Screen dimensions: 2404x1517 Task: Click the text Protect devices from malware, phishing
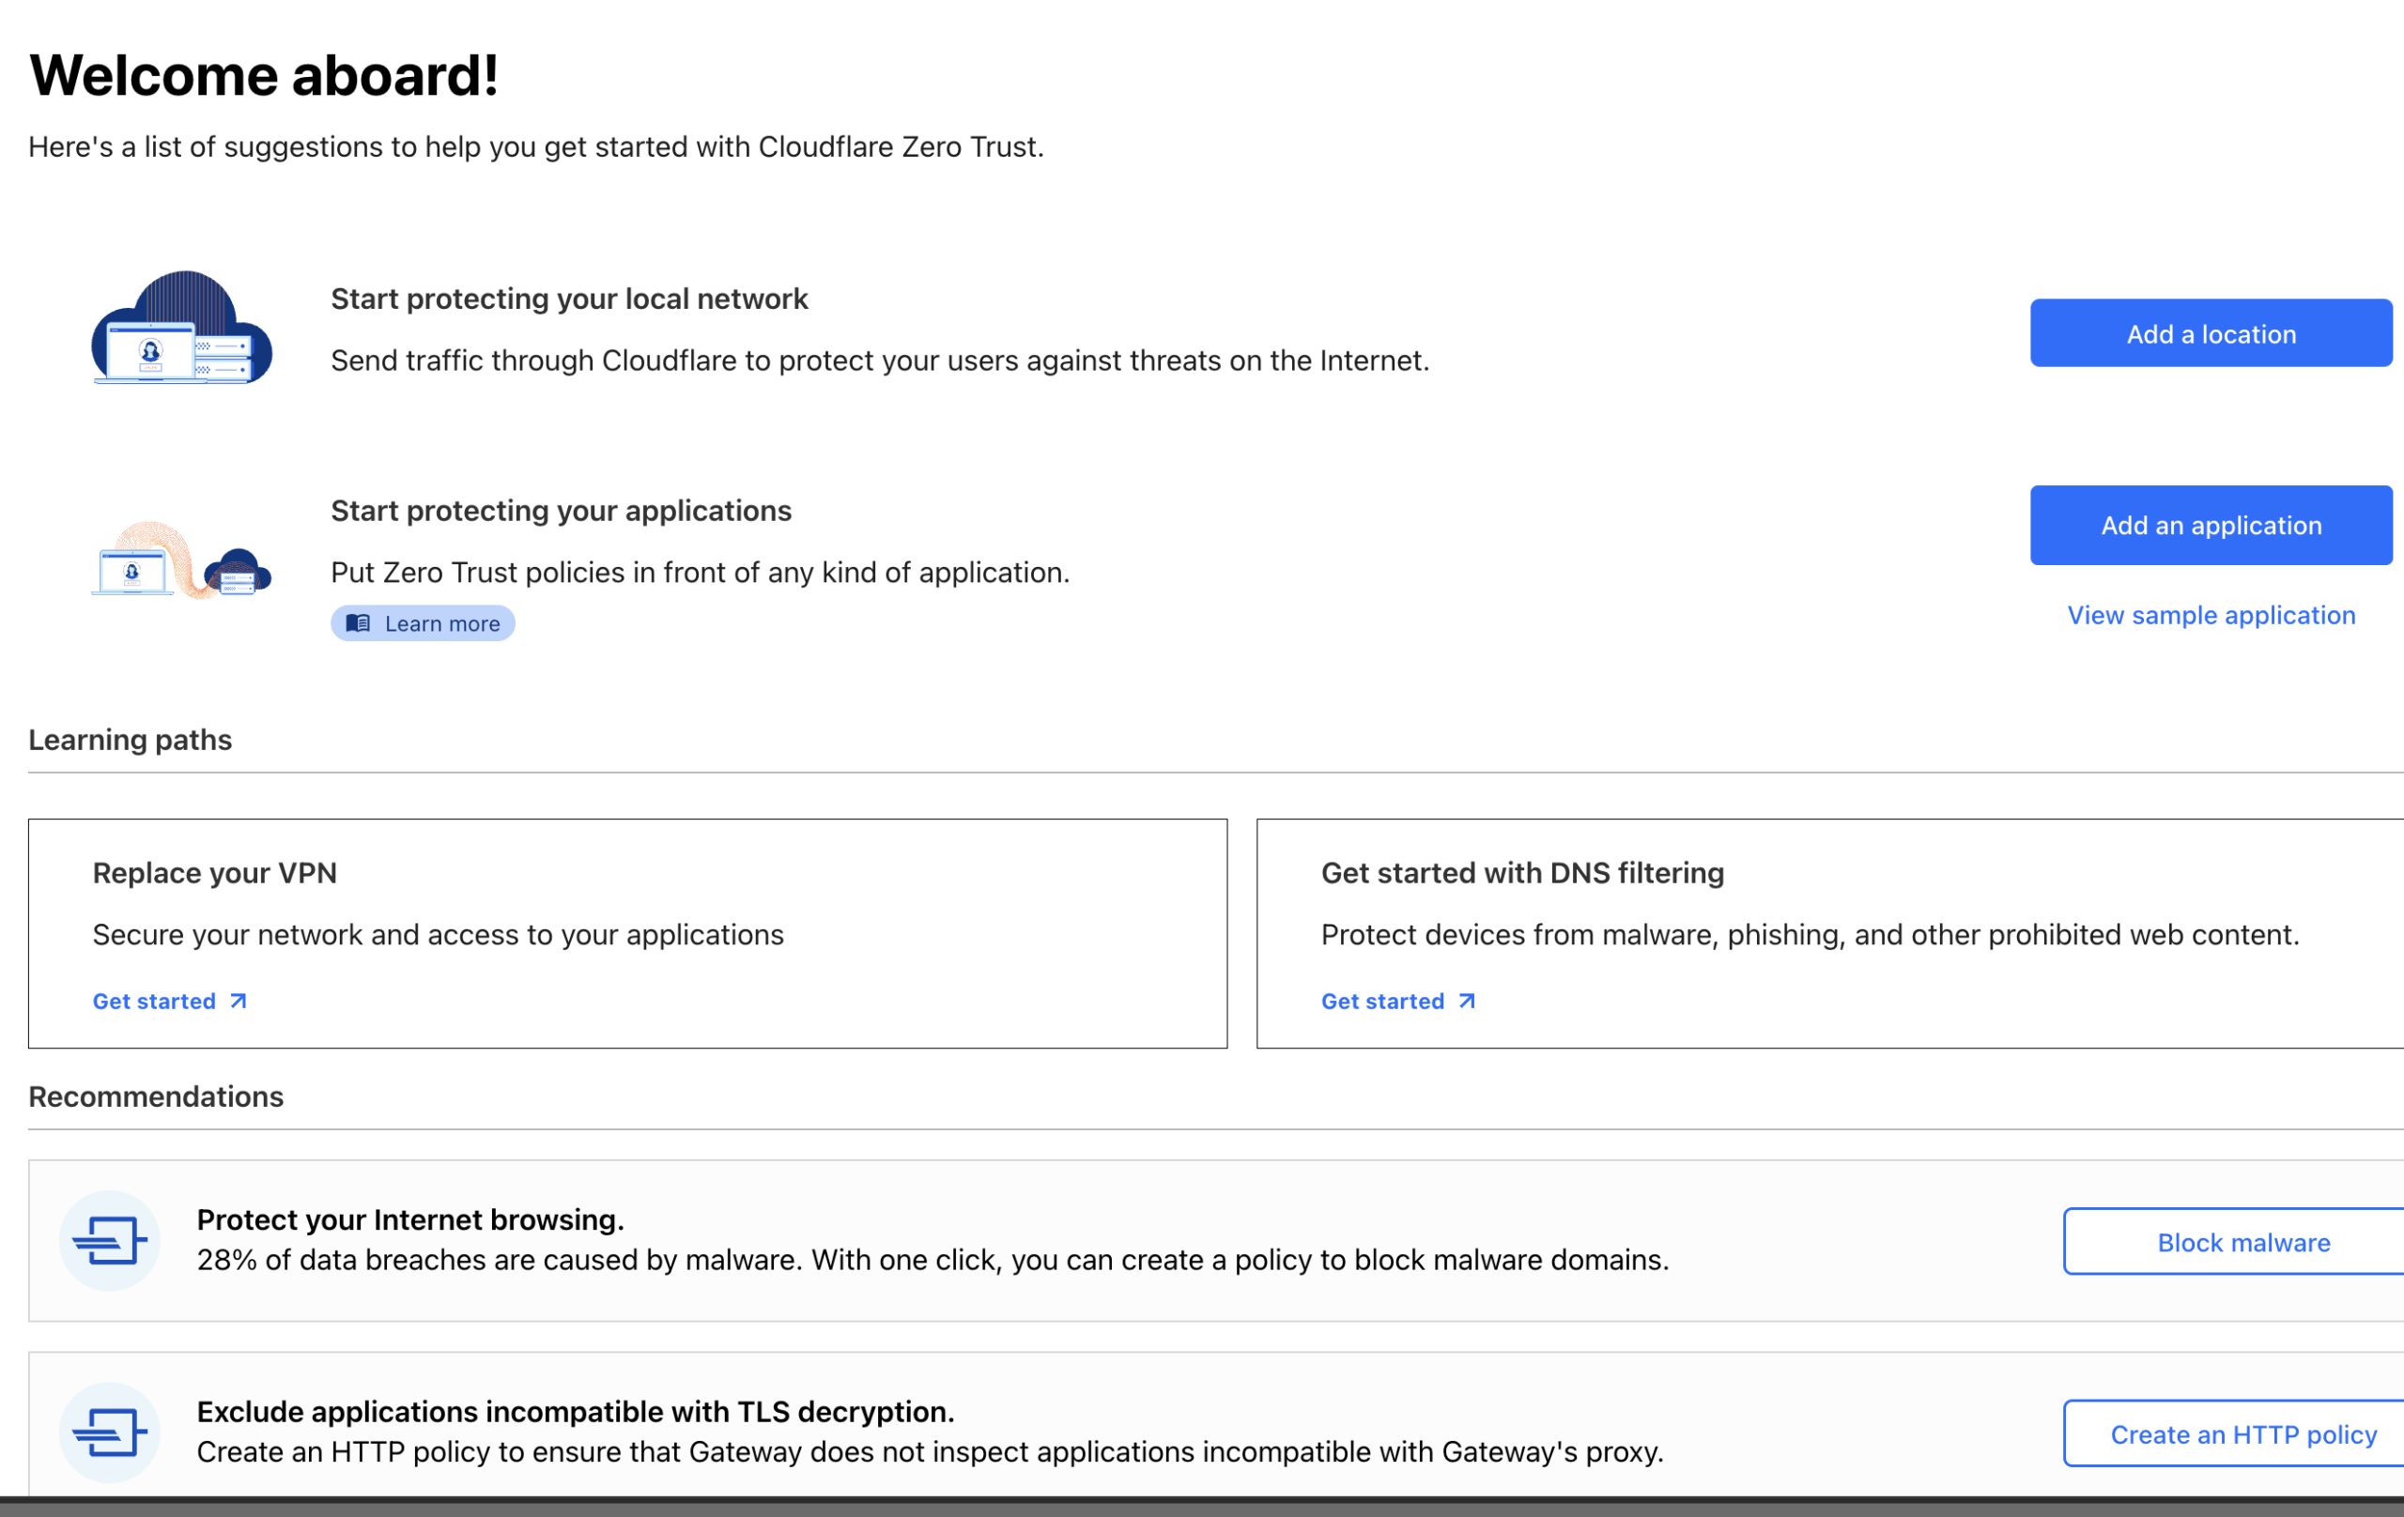point(1810,934)
